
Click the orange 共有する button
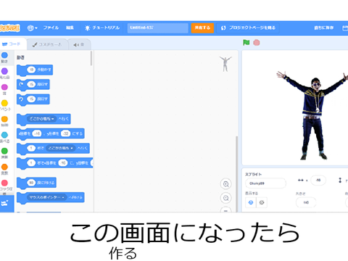202,28
